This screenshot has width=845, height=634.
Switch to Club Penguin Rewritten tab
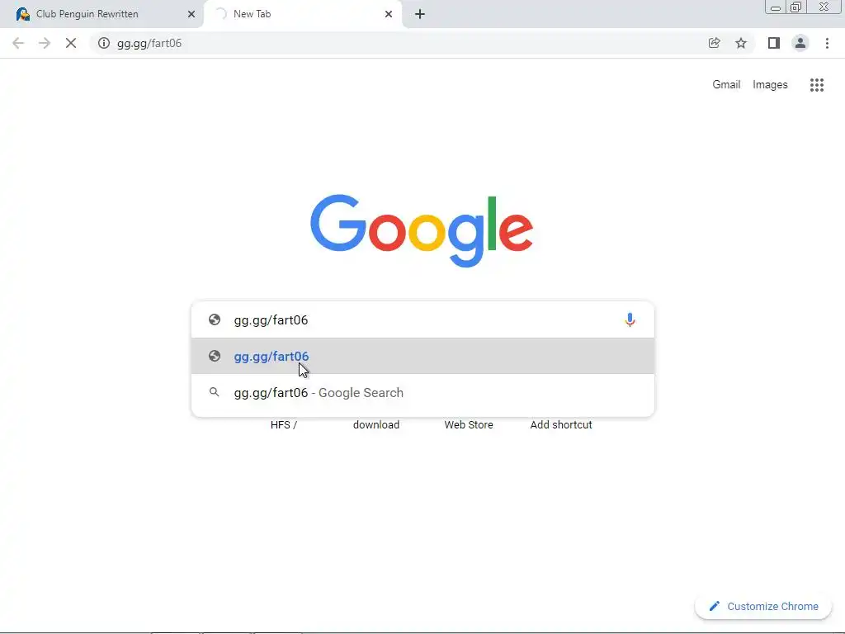tap(101, 14)
